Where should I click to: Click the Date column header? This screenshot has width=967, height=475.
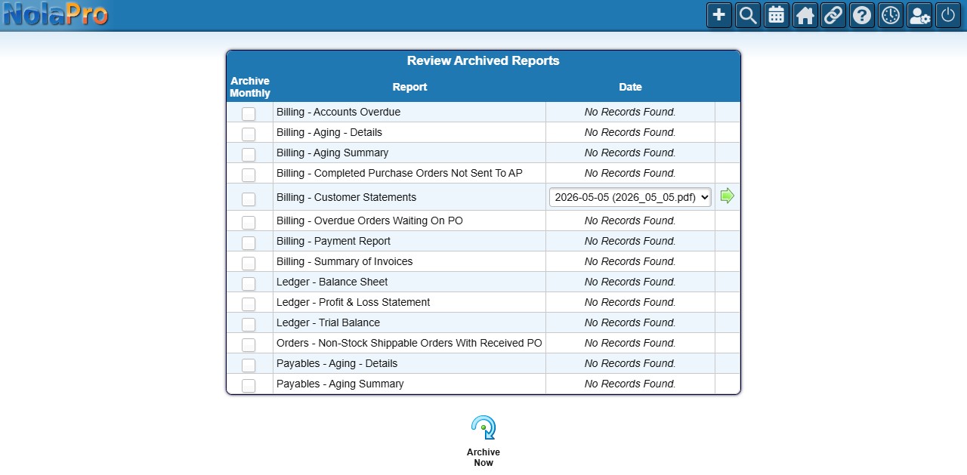(630, 87)
